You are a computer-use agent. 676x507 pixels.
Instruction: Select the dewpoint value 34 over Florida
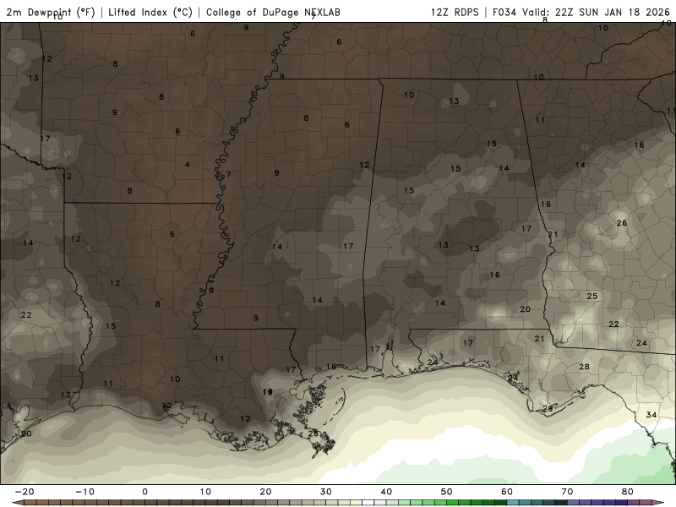651,415
